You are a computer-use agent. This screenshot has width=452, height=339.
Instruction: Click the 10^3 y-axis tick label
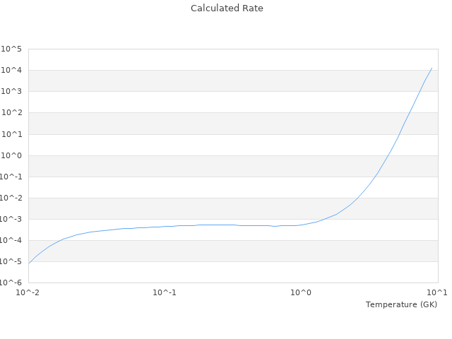coord(12,91)
